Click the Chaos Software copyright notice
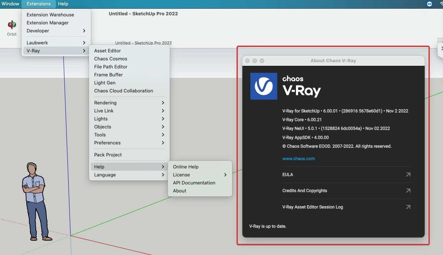 pos(337,146)
